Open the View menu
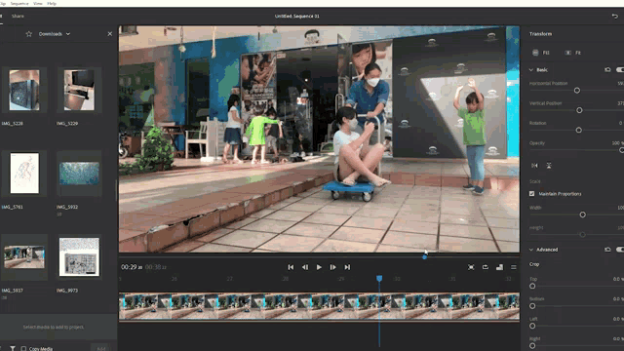The height and width of the screenshot is (351, 624). (38, 3)
